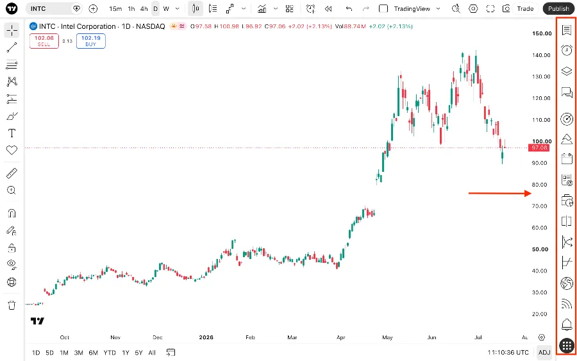Open the calendar icon in right sidebar
577x361 pixels.
click(567, 158)
